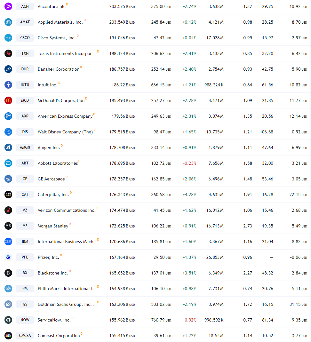The width and height of the screenshot is (311, 342).
Task: Click the ServiceNow logo icon
Action: [x=8, y=320]
